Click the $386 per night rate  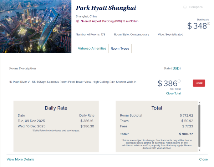(168, 84)
